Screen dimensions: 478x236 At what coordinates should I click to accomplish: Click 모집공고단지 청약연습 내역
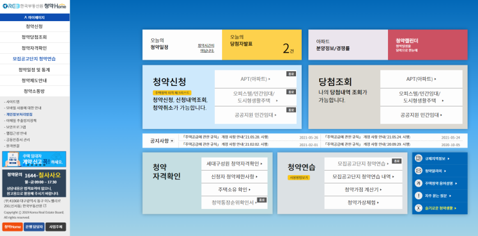363,176
